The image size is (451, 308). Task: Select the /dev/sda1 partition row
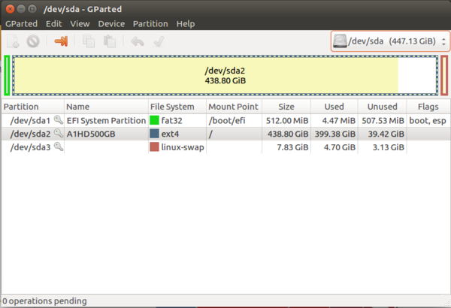coord(225,120)
